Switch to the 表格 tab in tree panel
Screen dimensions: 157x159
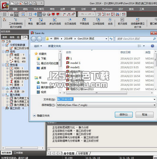click(x=12, y=37)
